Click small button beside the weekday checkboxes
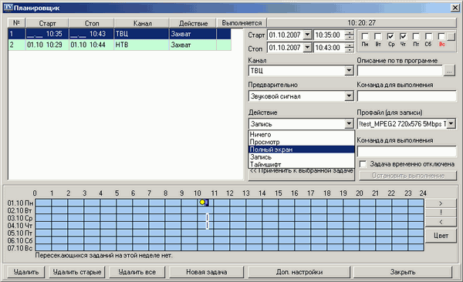The image size is (463, 282). click(451, 36)
